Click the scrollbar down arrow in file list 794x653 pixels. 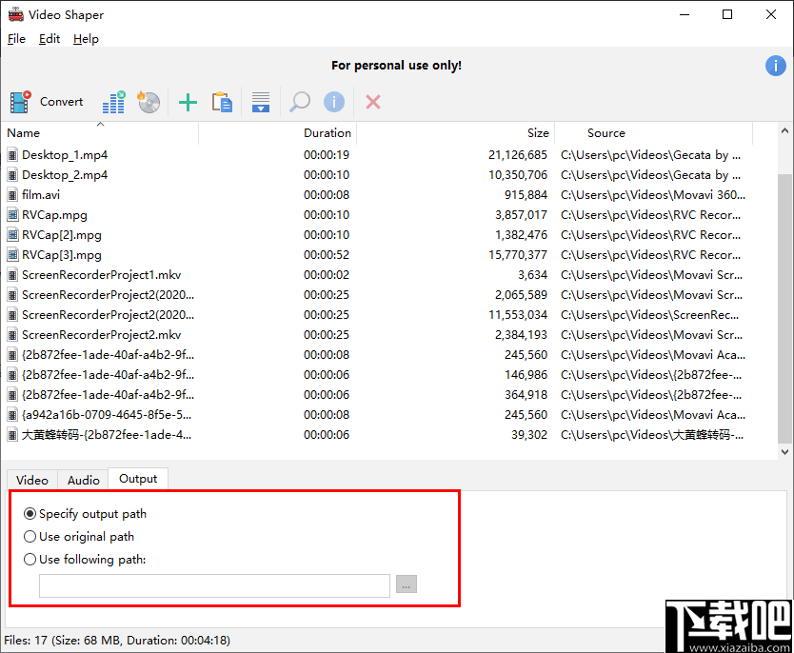click(784, 451)
